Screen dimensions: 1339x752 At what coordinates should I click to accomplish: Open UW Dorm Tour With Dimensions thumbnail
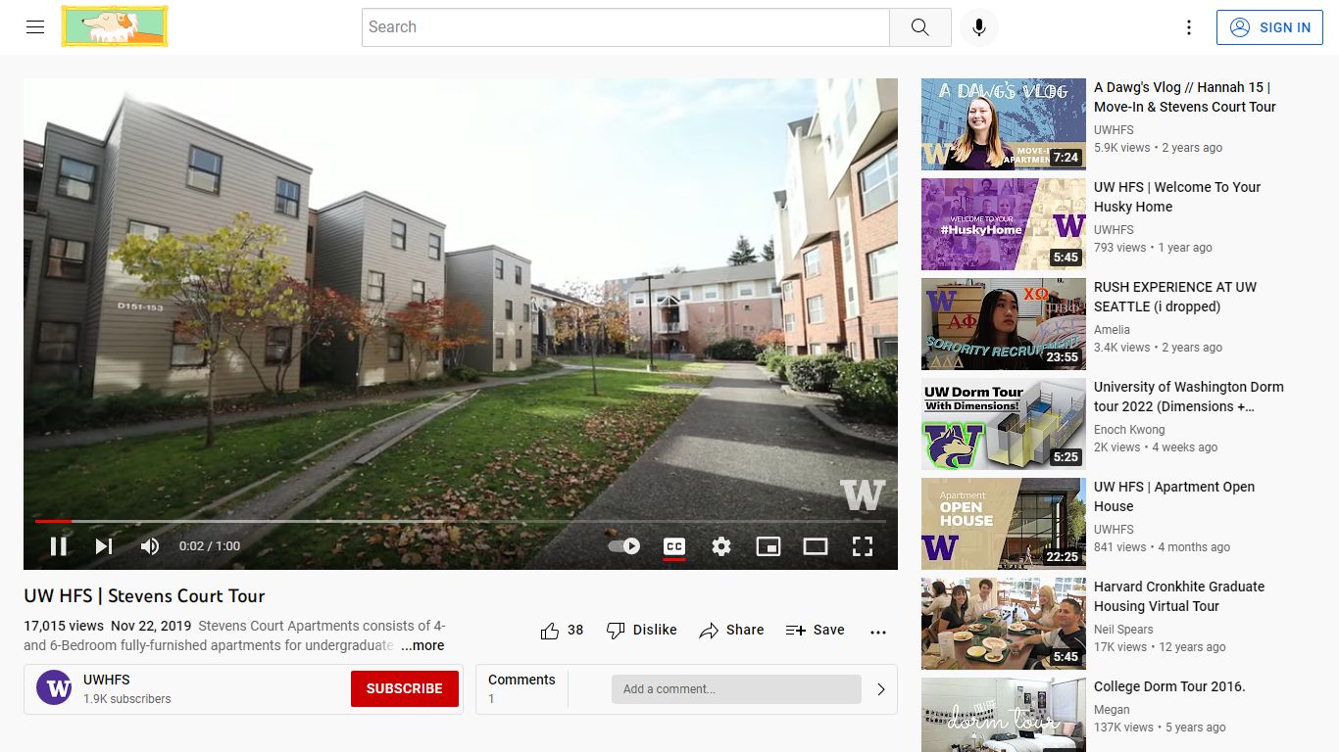pos(1004,424)
